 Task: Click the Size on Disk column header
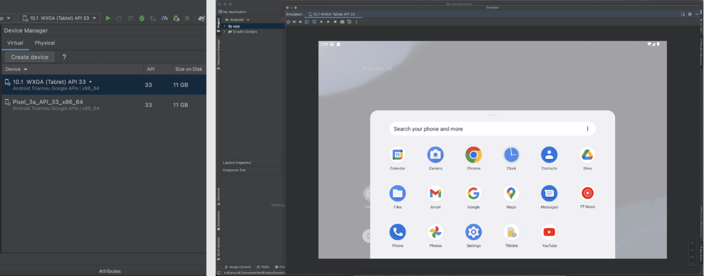[x=189, y=69]
